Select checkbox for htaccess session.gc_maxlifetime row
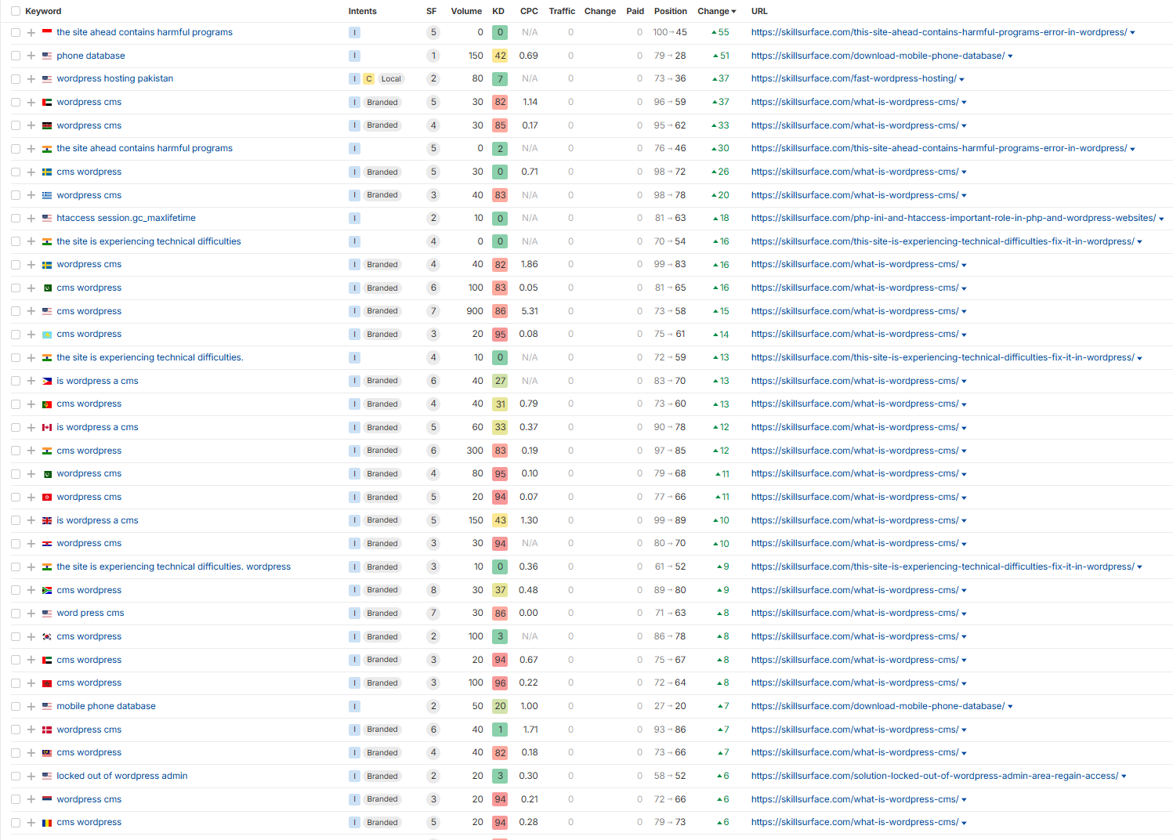The height and width of the screenshot is (840, 1173). (16, 219)
